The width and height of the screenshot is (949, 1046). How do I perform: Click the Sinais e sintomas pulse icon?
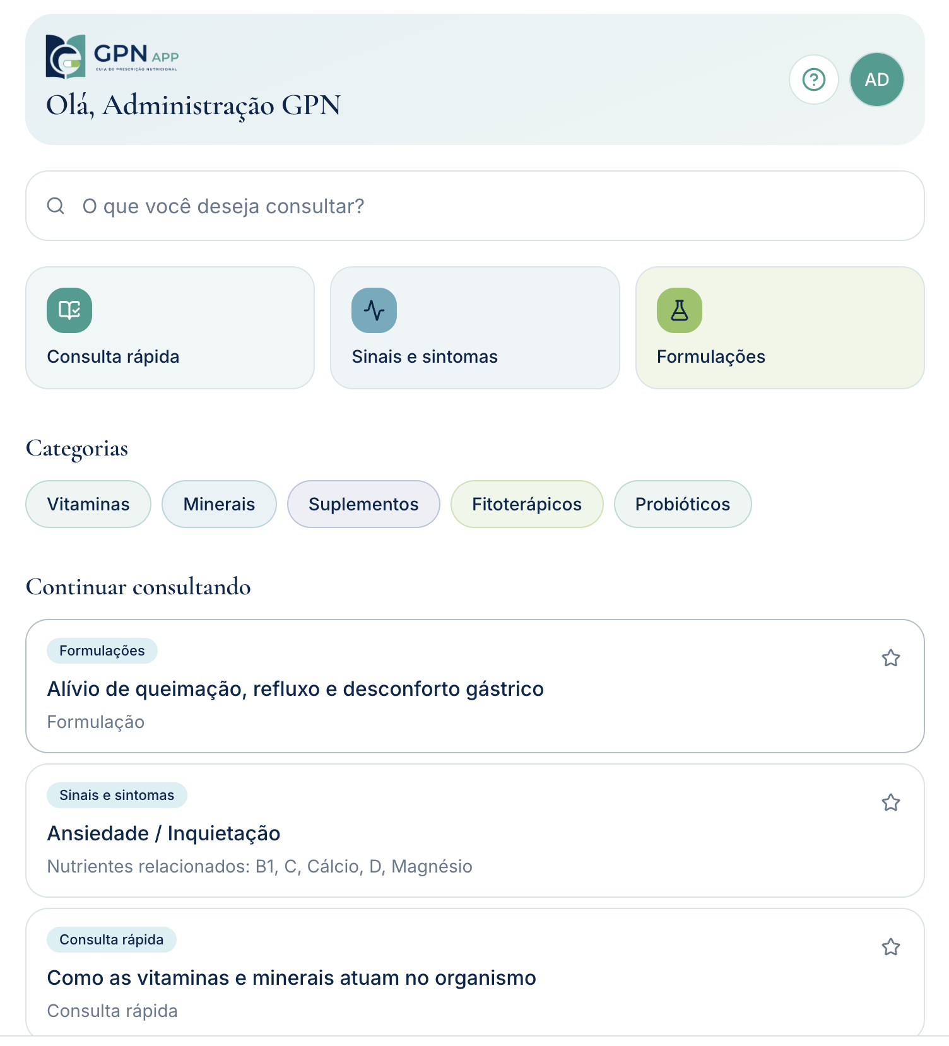[374, 310]
